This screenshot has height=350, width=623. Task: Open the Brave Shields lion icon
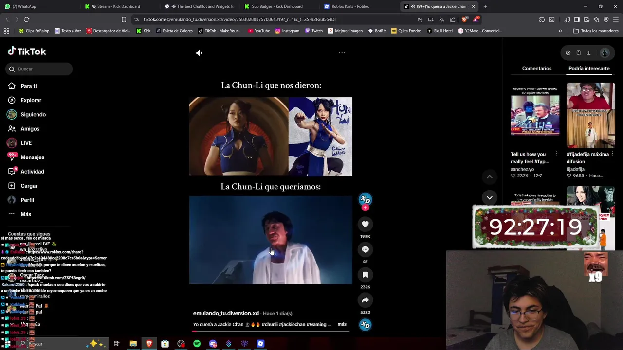pyautogui.click(x=464, y=19)
